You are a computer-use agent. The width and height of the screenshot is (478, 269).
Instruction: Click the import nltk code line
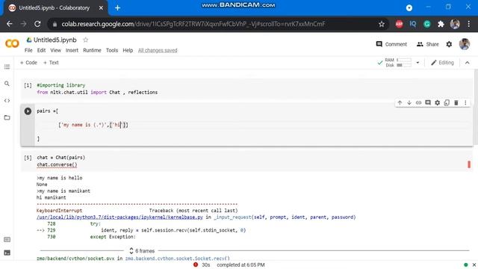97,92
